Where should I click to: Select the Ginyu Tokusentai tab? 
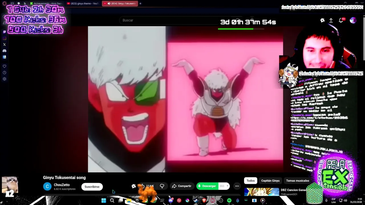[x=120, y=3]
